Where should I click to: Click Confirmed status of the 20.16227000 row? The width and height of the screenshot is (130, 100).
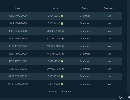point(85,69)
